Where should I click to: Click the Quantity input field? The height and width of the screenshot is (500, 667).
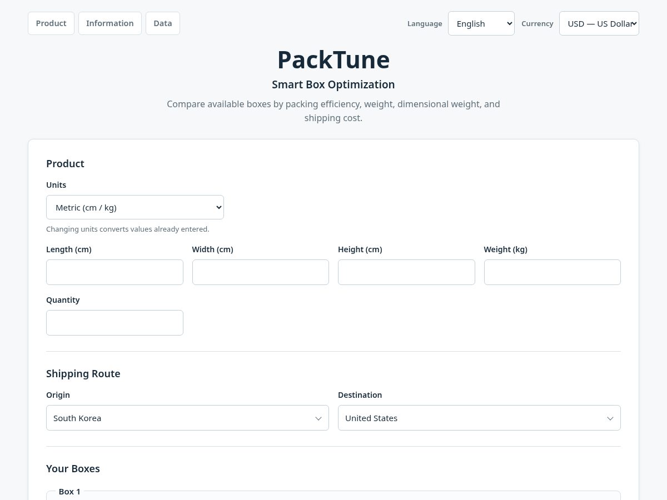tap(115, 323)
